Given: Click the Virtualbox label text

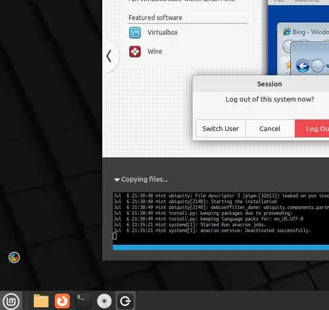Looking at the screenshot, I should pyautogui.click(x=162, y=33).
